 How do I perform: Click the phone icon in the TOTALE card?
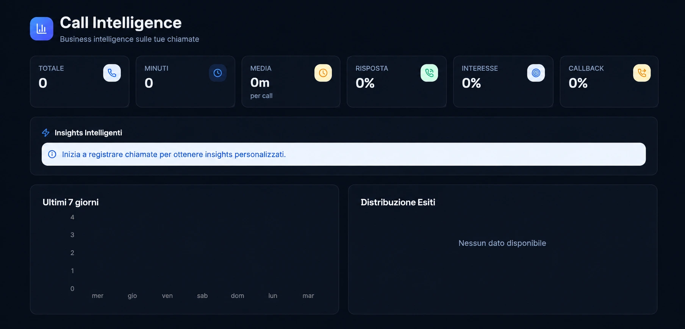(112, 73)
